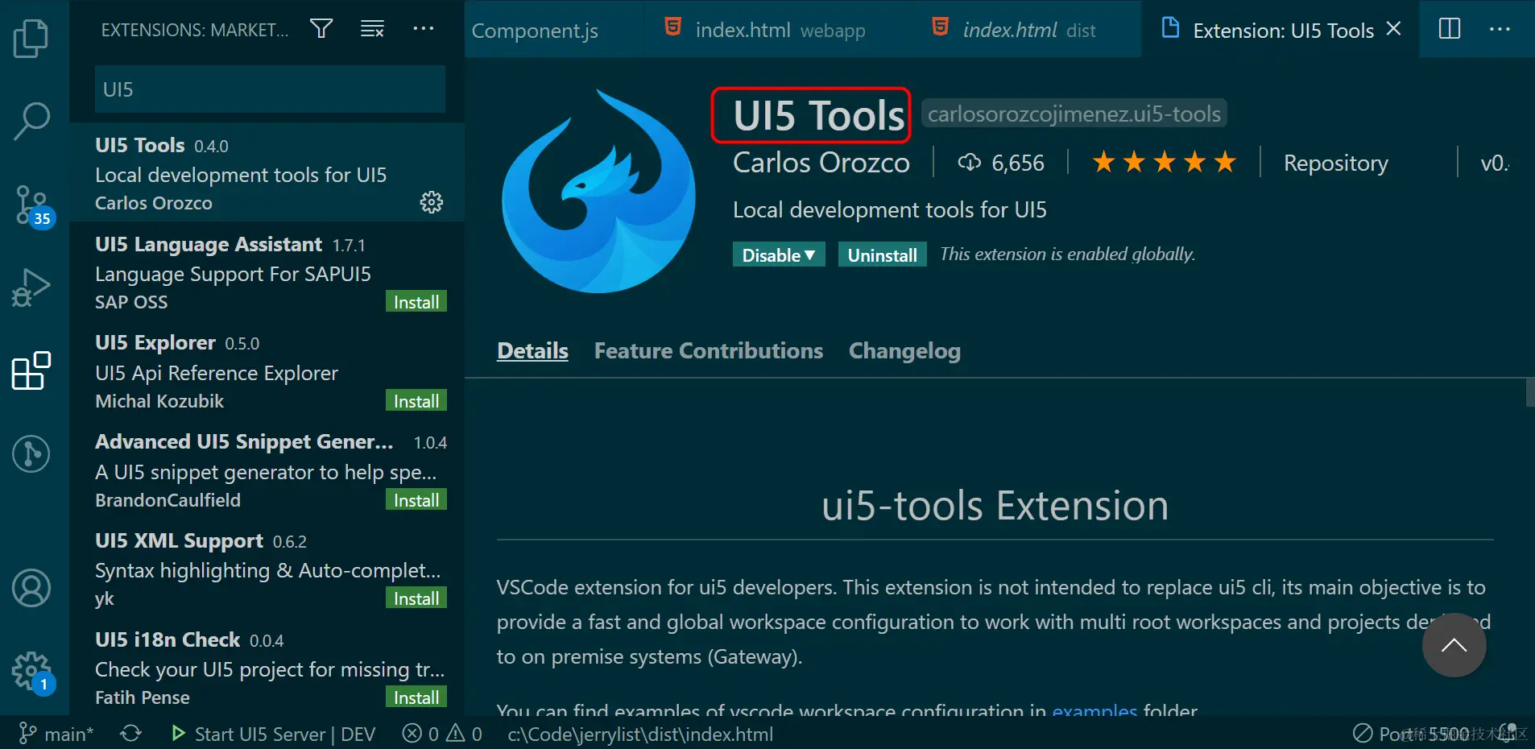Click the errors count in status bar
Image resolution: width=1535 pixels, height=749 pixels.
click(421, 734)
